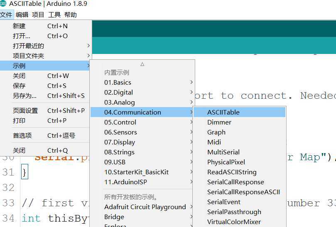Open the SerialCallResponse example

tap(240, 182)
